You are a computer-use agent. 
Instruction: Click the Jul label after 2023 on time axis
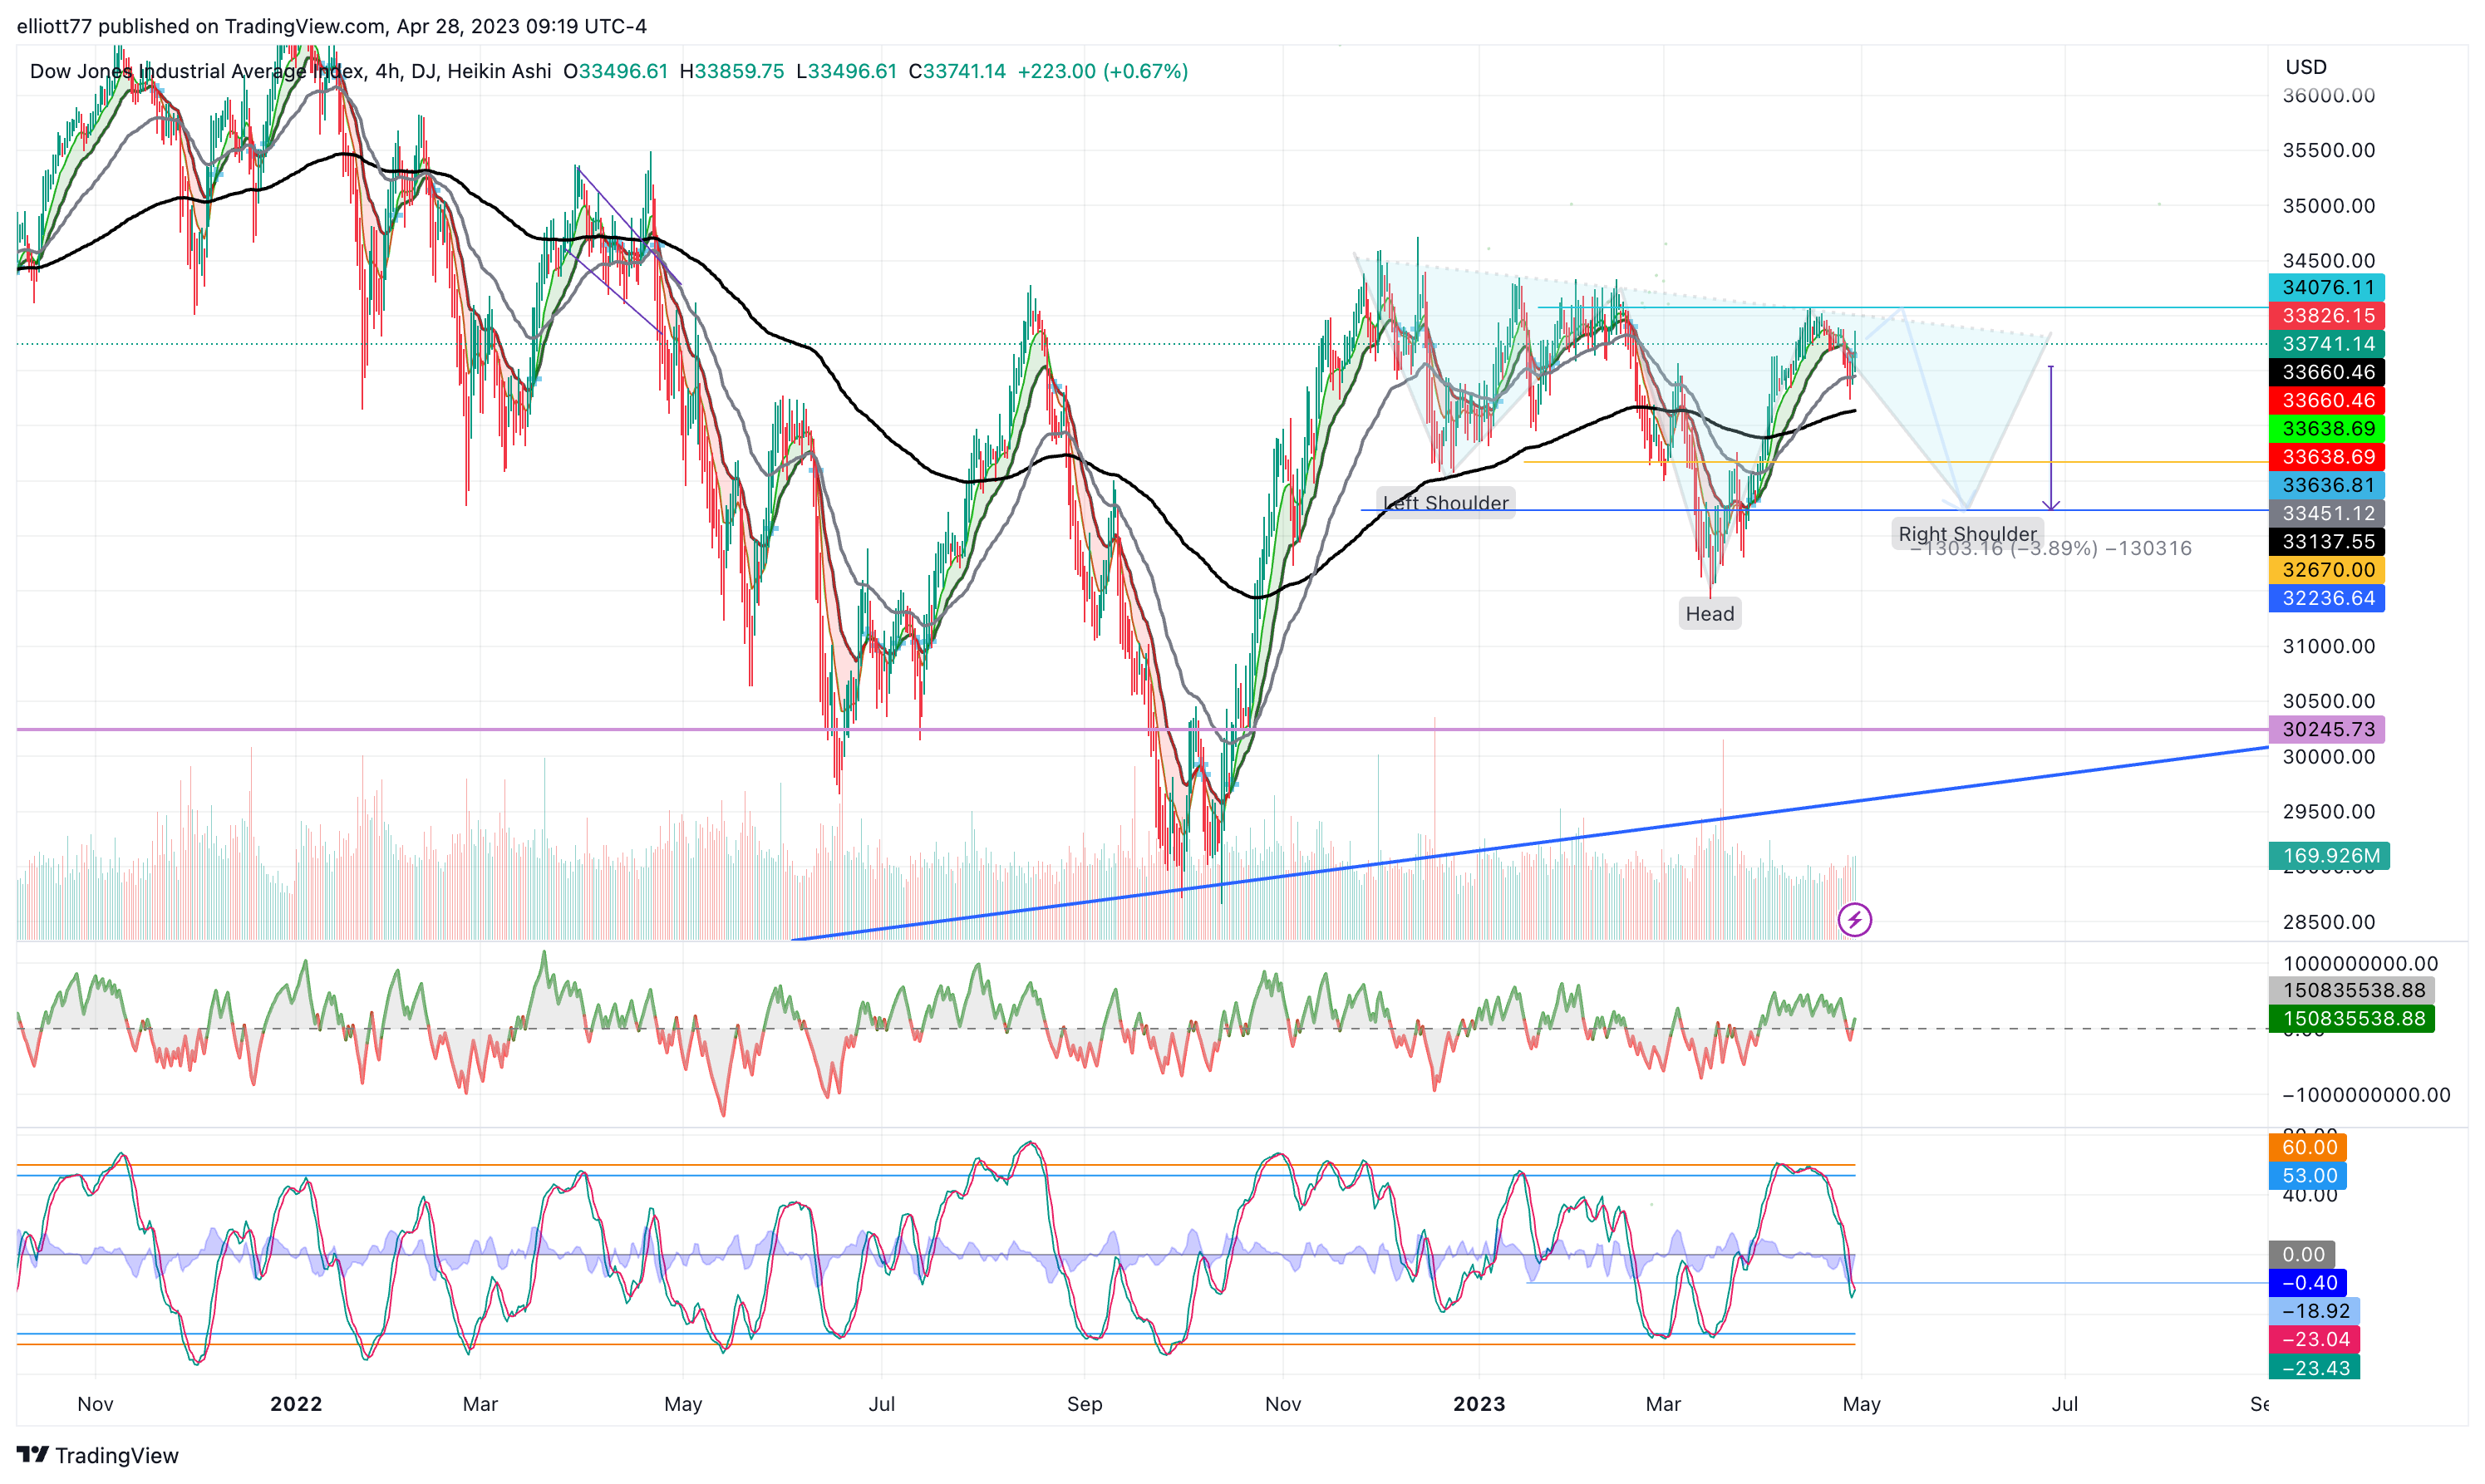tap(2064, 1404)
